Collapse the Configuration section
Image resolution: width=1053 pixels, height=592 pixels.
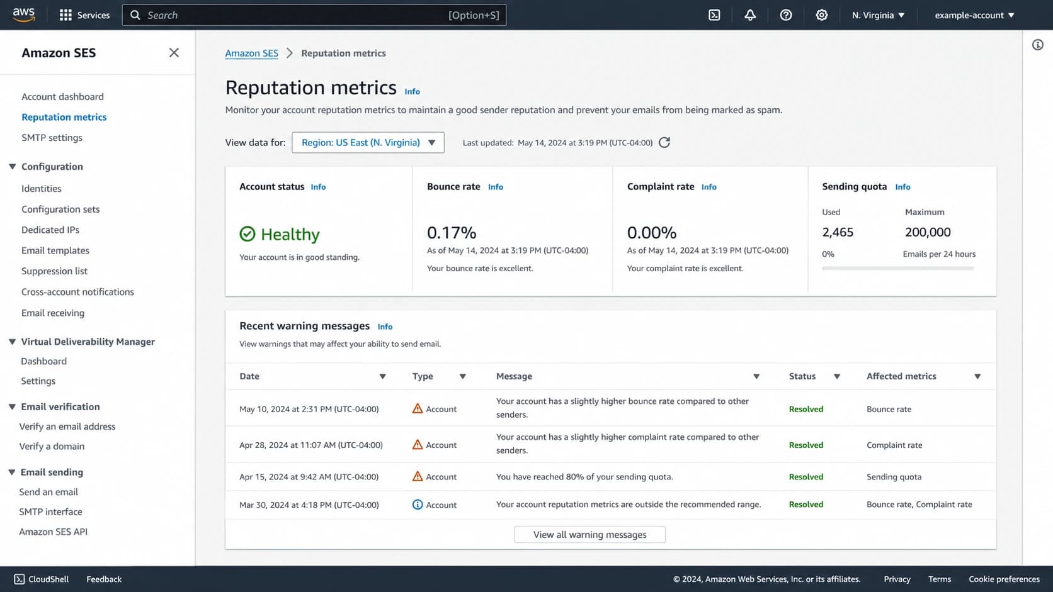(x=12, y=167)
